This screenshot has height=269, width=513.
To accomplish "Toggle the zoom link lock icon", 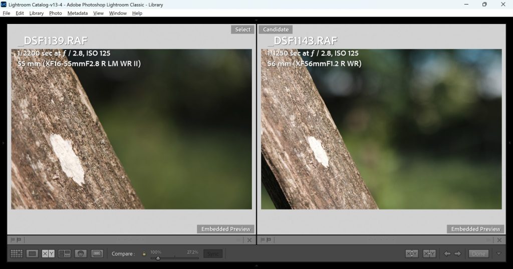I will 144,253.
